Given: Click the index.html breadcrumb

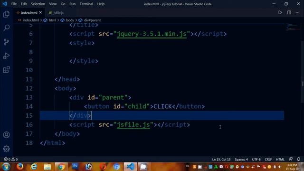Looking at the screenshot, I should pyautogui.click(x=30, y=20).
